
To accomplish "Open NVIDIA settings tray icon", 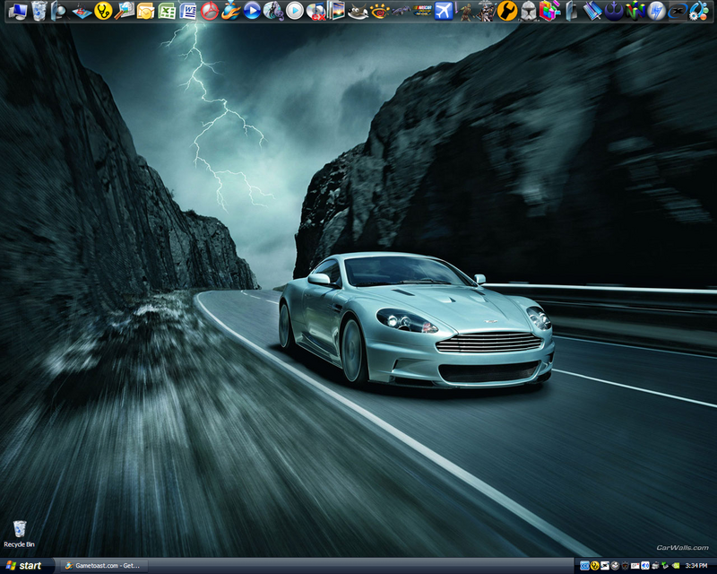I will coord(676,566).
